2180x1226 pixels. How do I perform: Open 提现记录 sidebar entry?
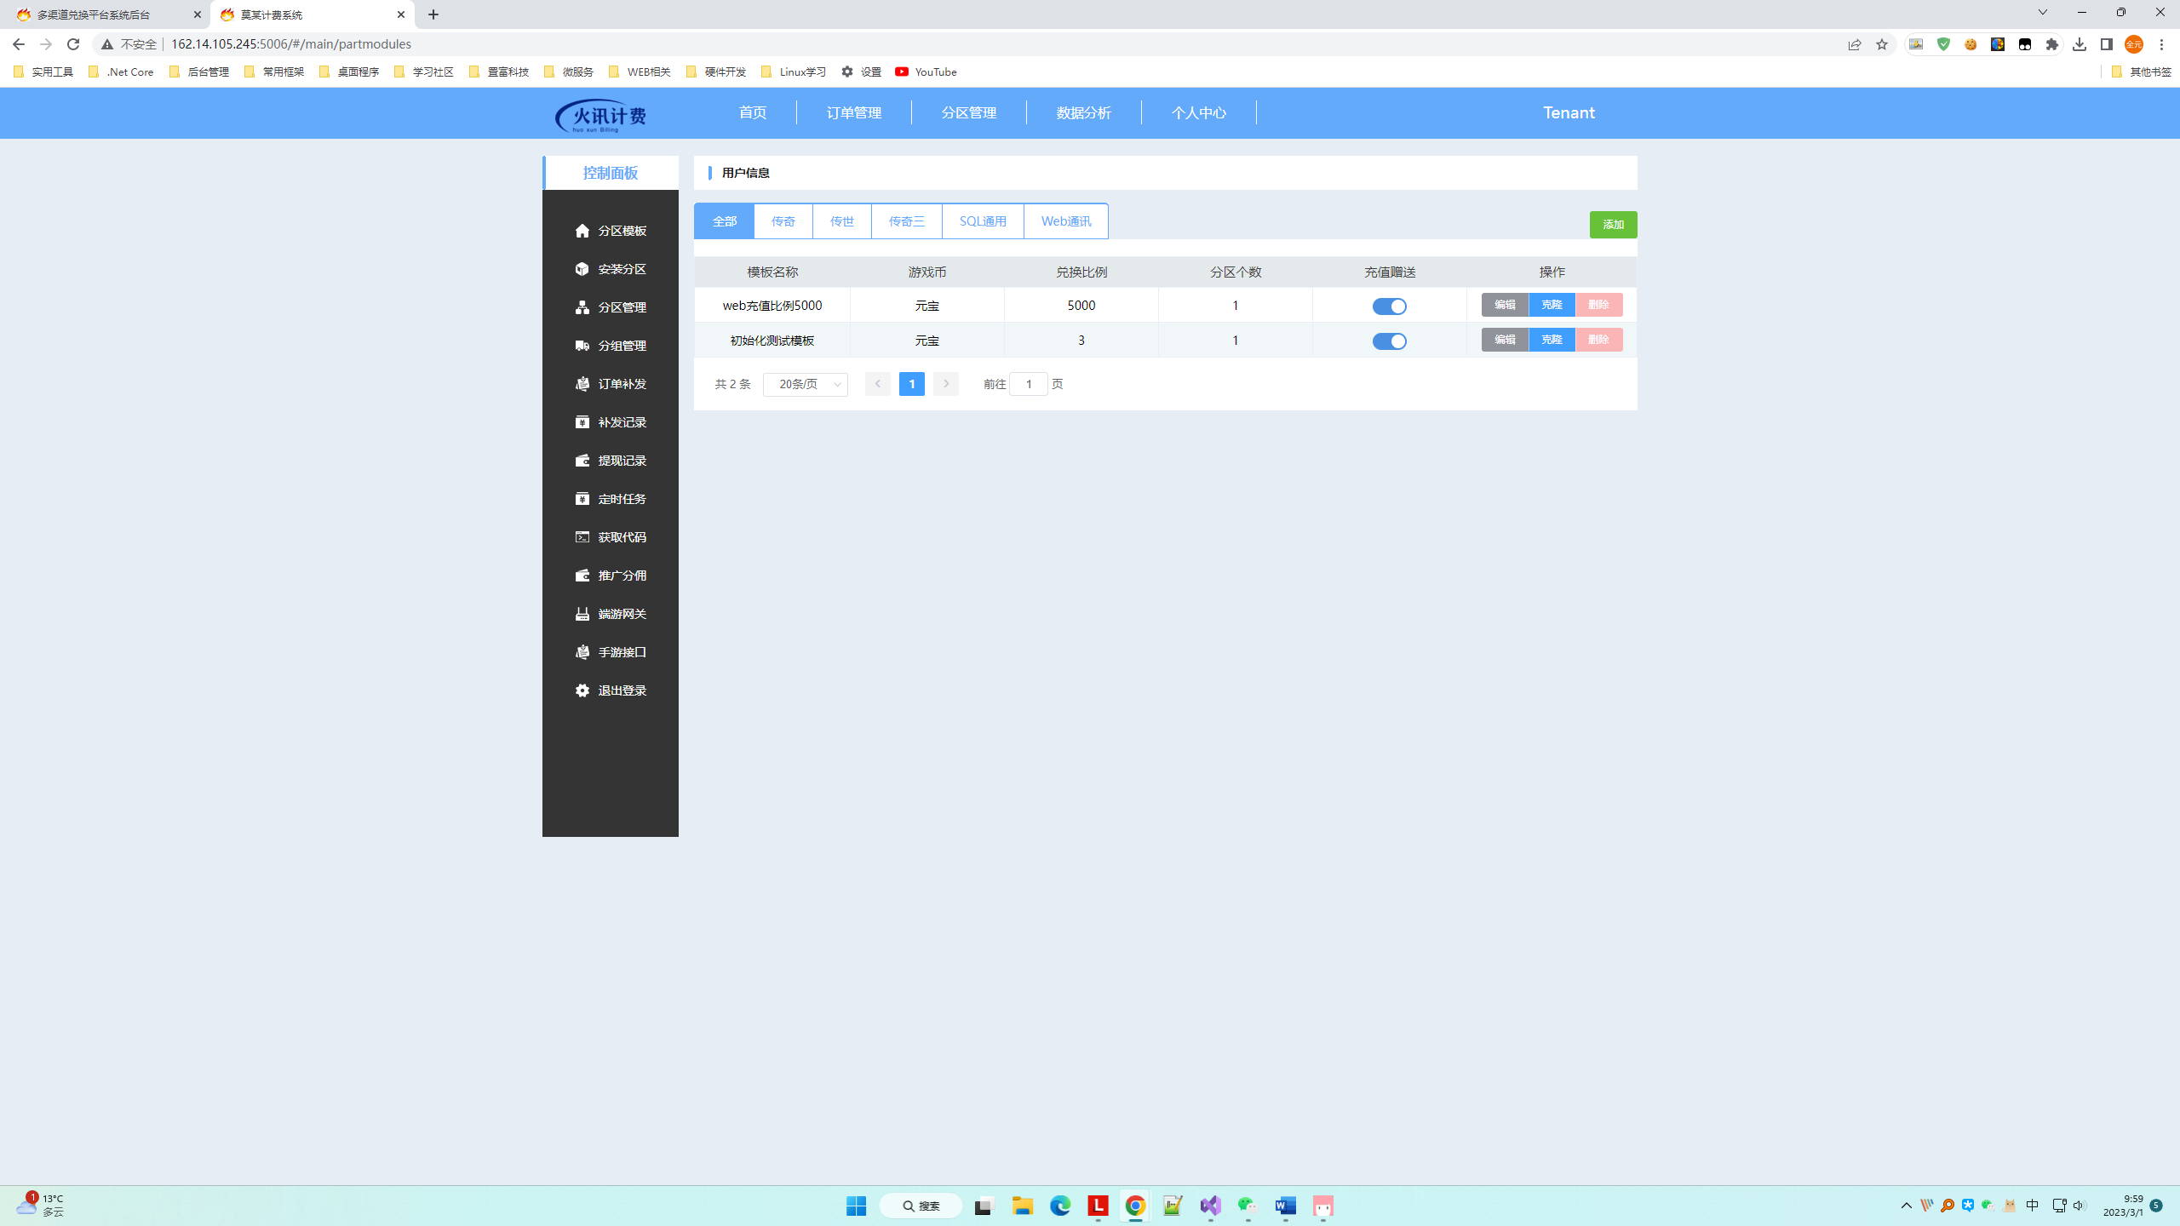coord(611,461)
